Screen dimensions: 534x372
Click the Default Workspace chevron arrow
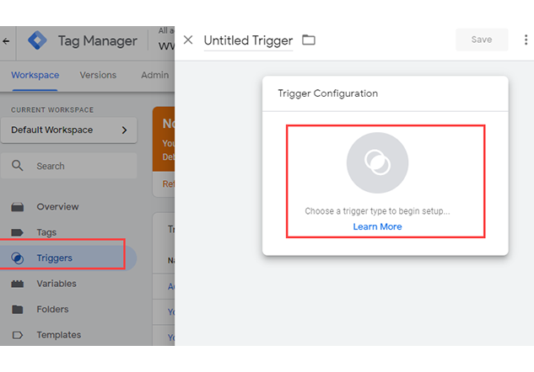(124, 130)
